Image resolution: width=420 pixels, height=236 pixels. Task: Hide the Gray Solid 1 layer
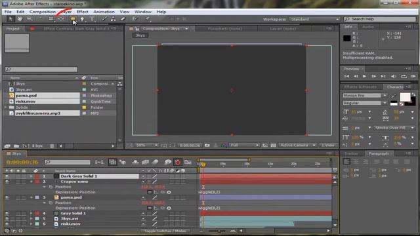pos(7,214)
